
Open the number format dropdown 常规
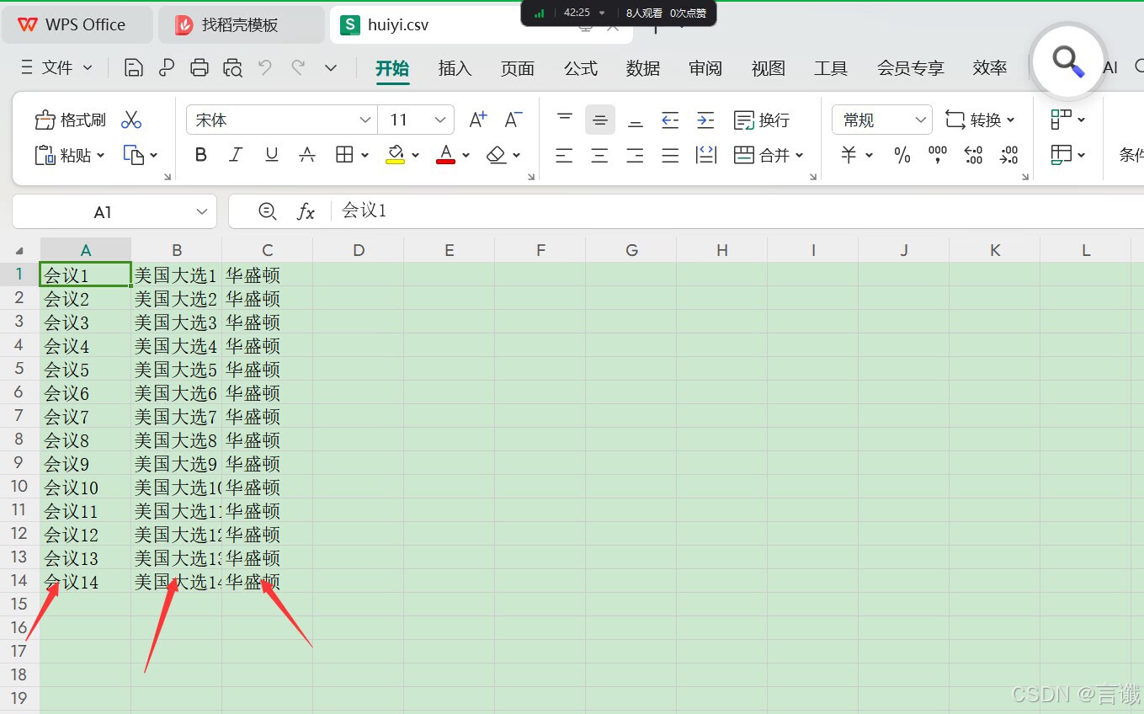(x=920, y=120)
